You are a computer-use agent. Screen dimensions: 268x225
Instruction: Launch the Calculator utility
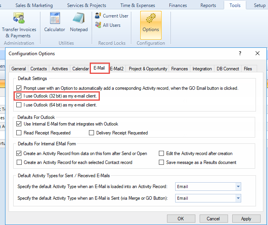pos(54,22)
